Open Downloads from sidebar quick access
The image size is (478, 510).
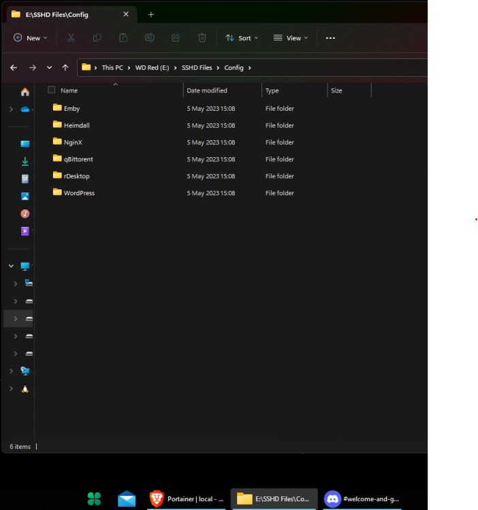pos(25,161)
